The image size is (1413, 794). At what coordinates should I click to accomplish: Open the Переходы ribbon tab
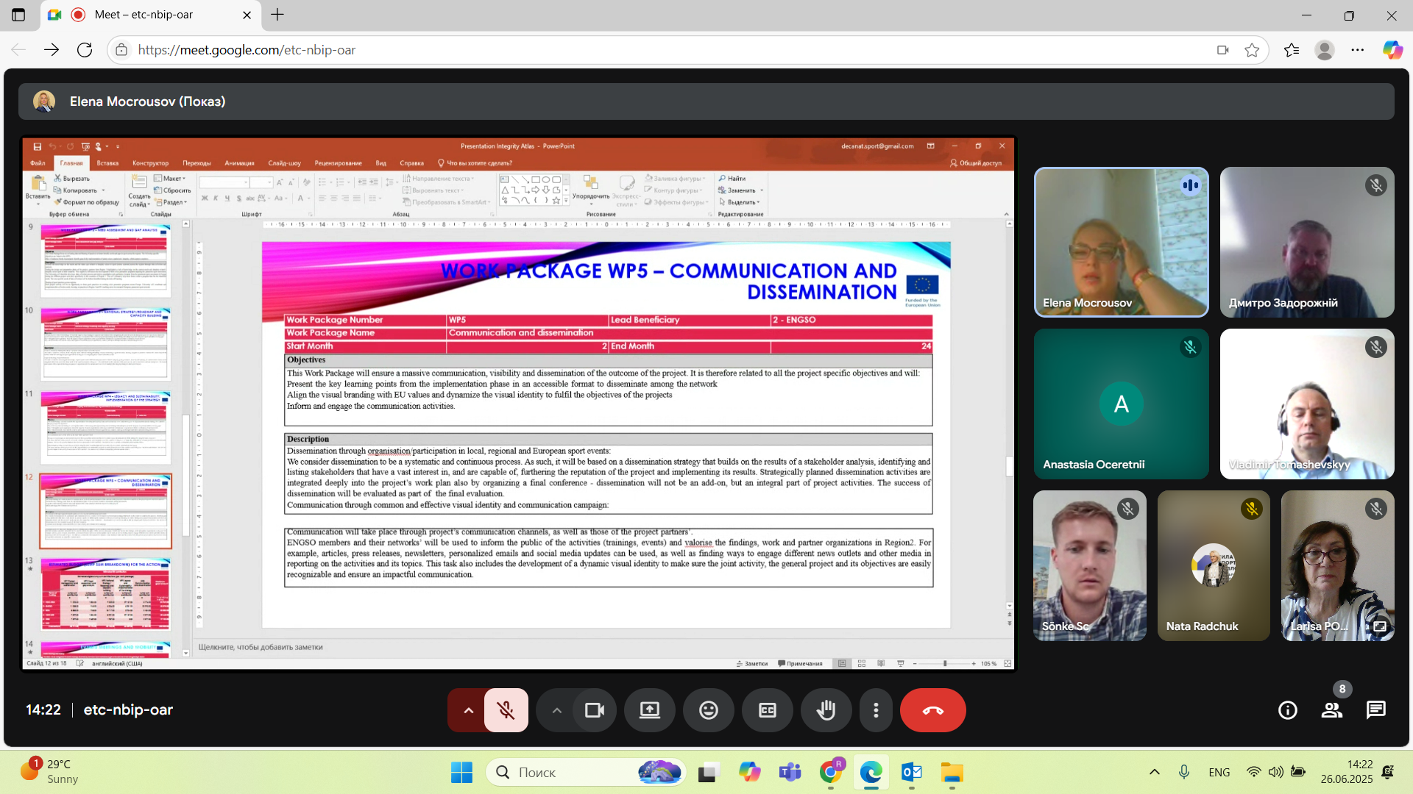point(196,163)
